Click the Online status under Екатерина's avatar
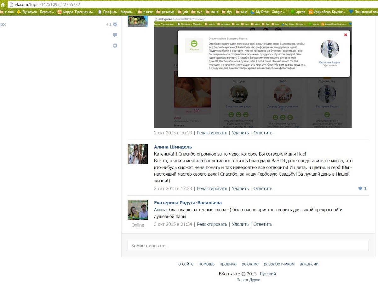The image size is (378, 285). pos(138,225)
